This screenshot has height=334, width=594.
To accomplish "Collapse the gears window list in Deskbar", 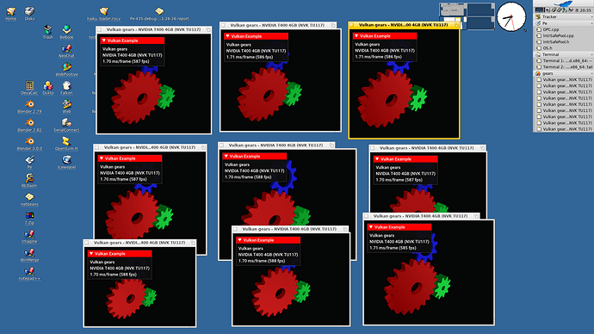I will [x=591, y=73].
